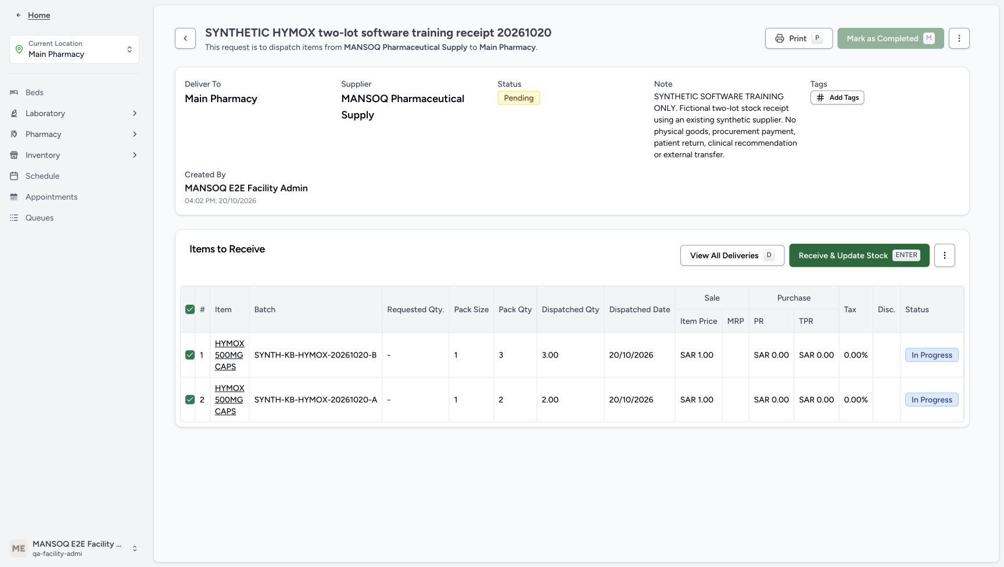
Task: Click the Pharmacy pill icon
Action: [14, 134]
